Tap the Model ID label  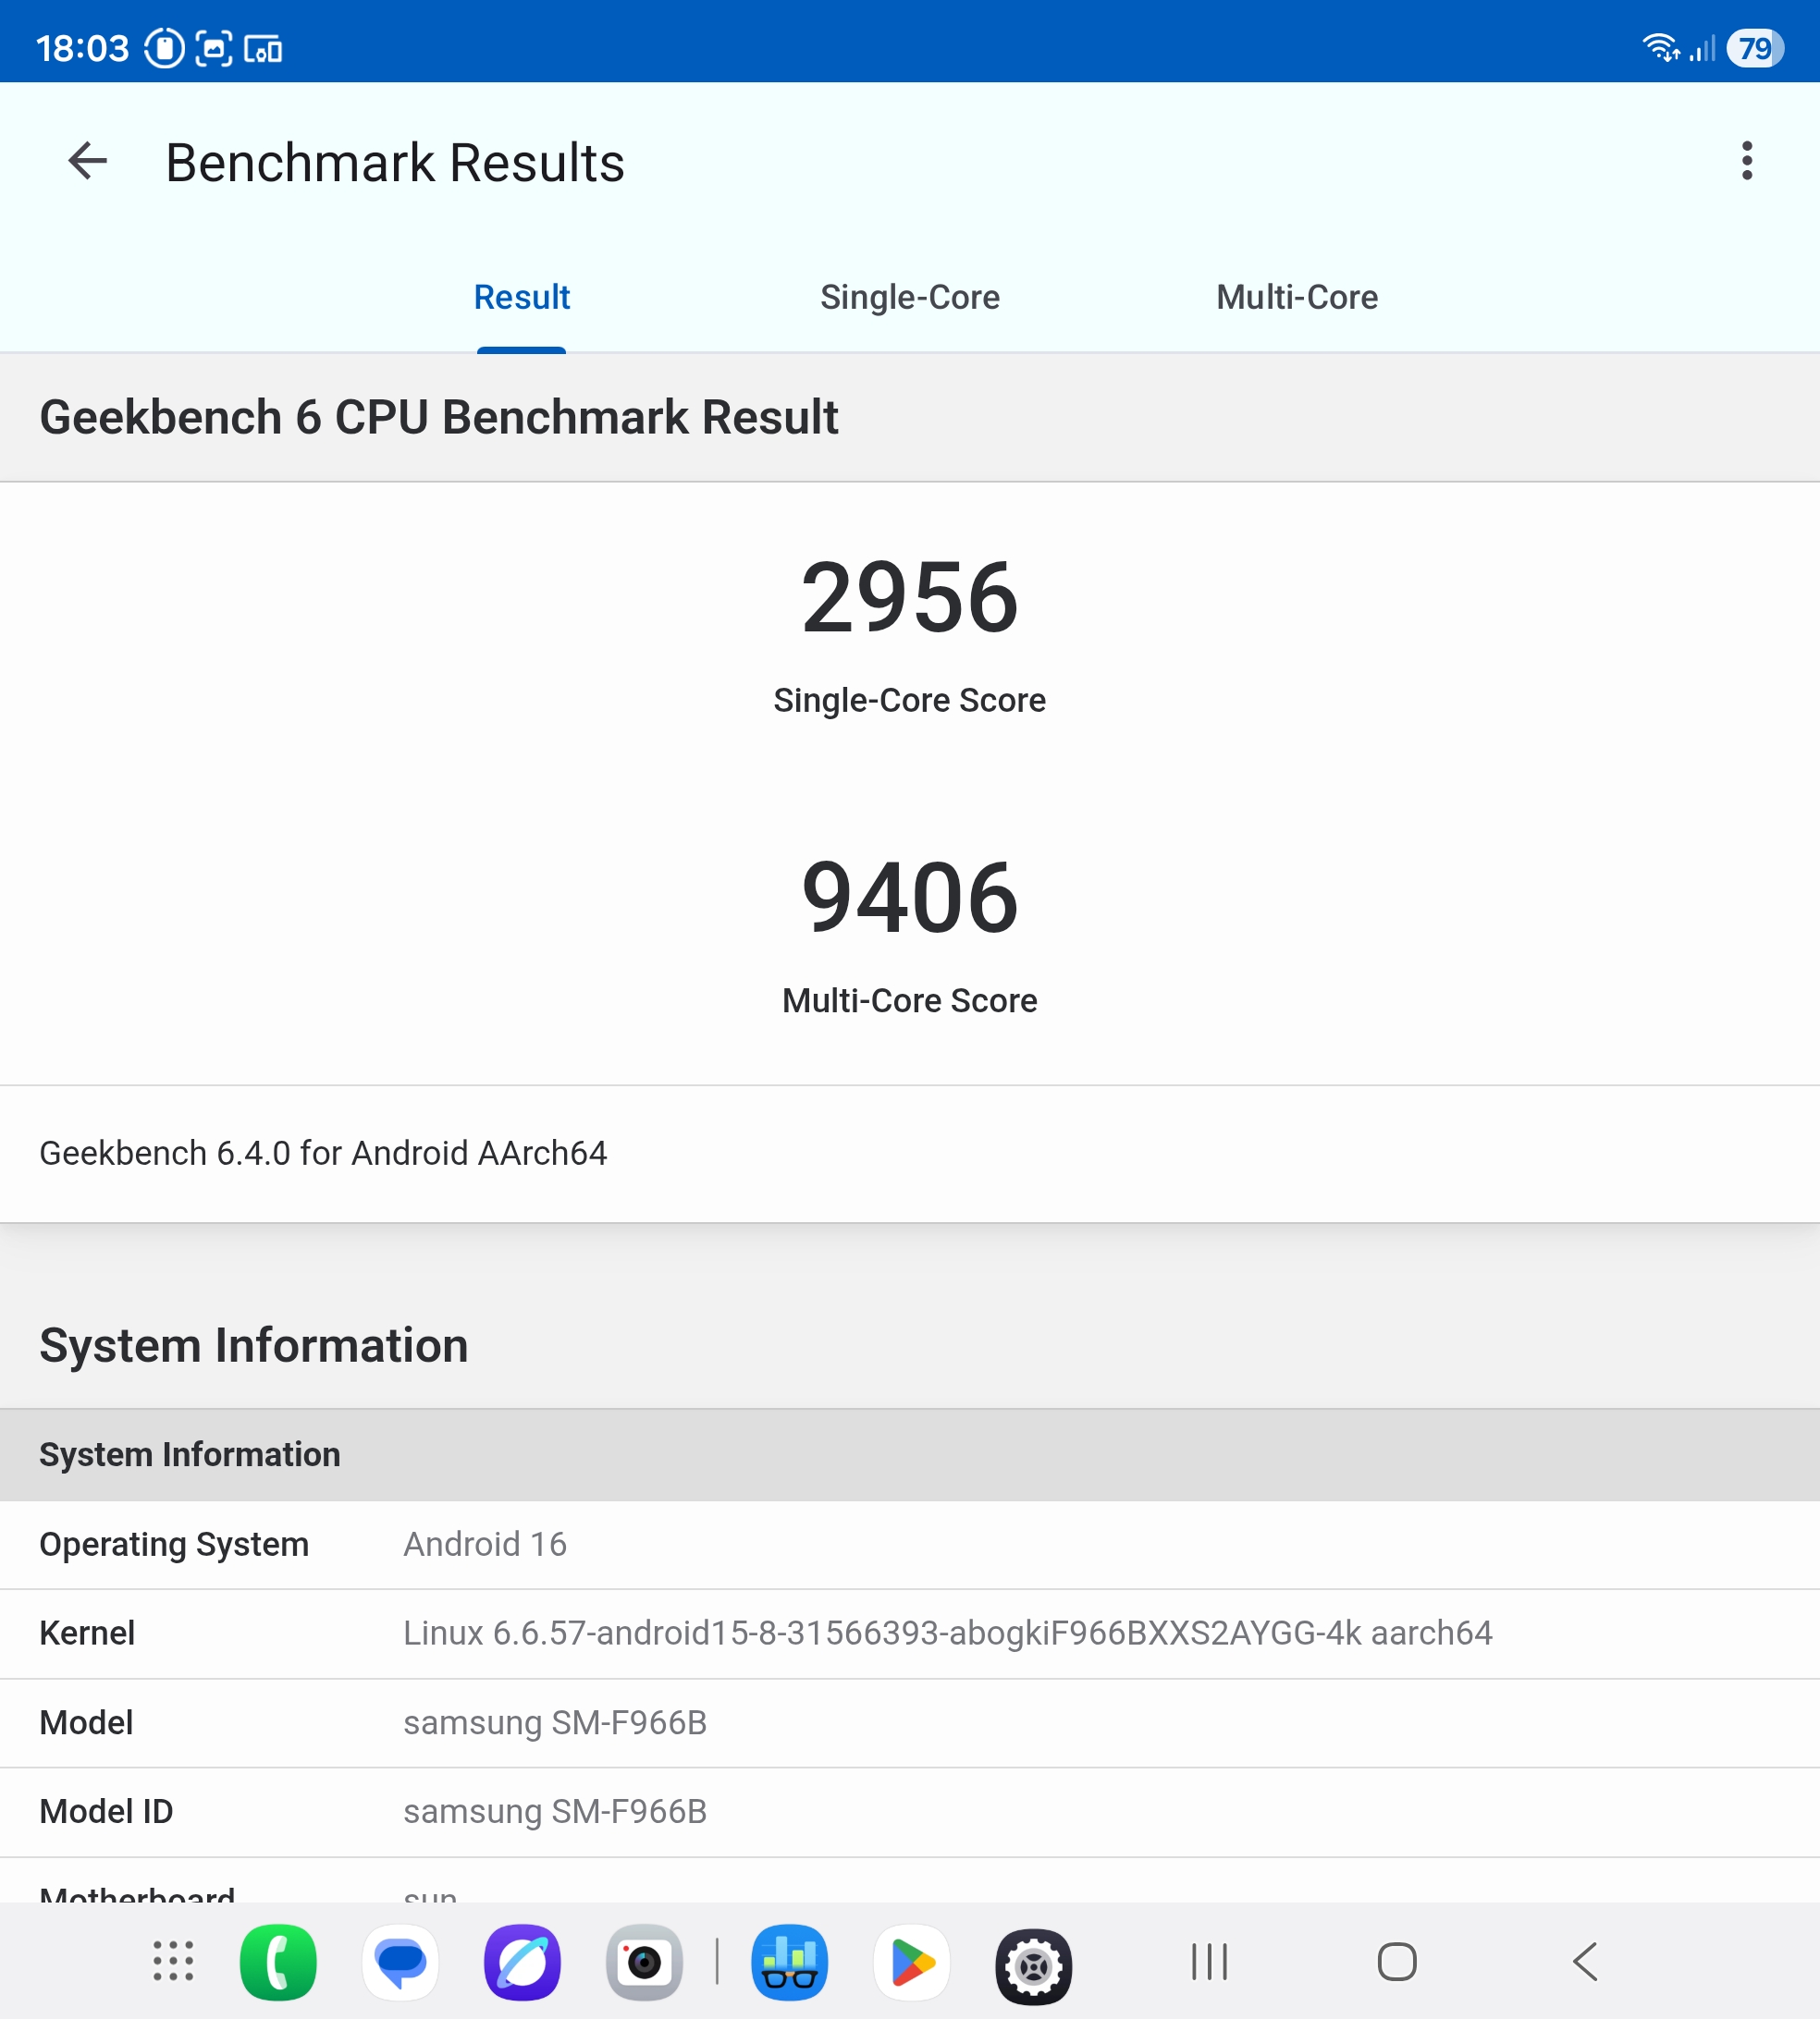[x=106, y=1811]
